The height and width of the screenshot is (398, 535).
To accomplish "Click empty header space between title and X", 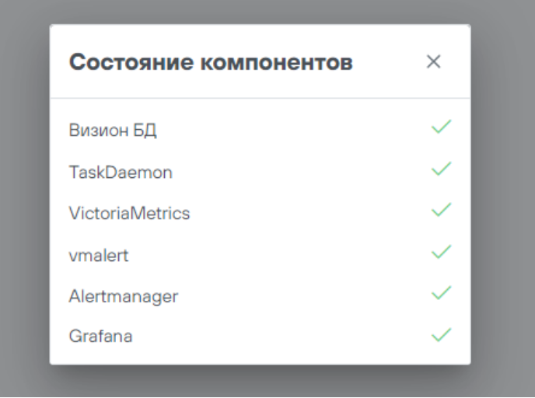I will pos(387,62).
